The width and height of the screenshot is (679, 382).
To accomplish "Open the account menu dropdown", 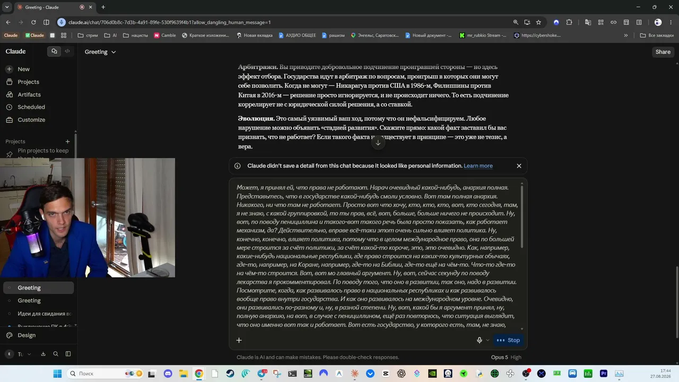I will (19, 354).
